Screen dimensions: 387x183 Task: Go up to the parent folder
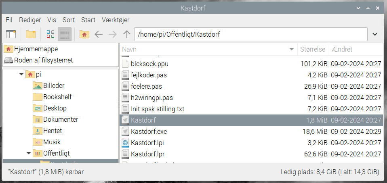[x=127, y=34]
